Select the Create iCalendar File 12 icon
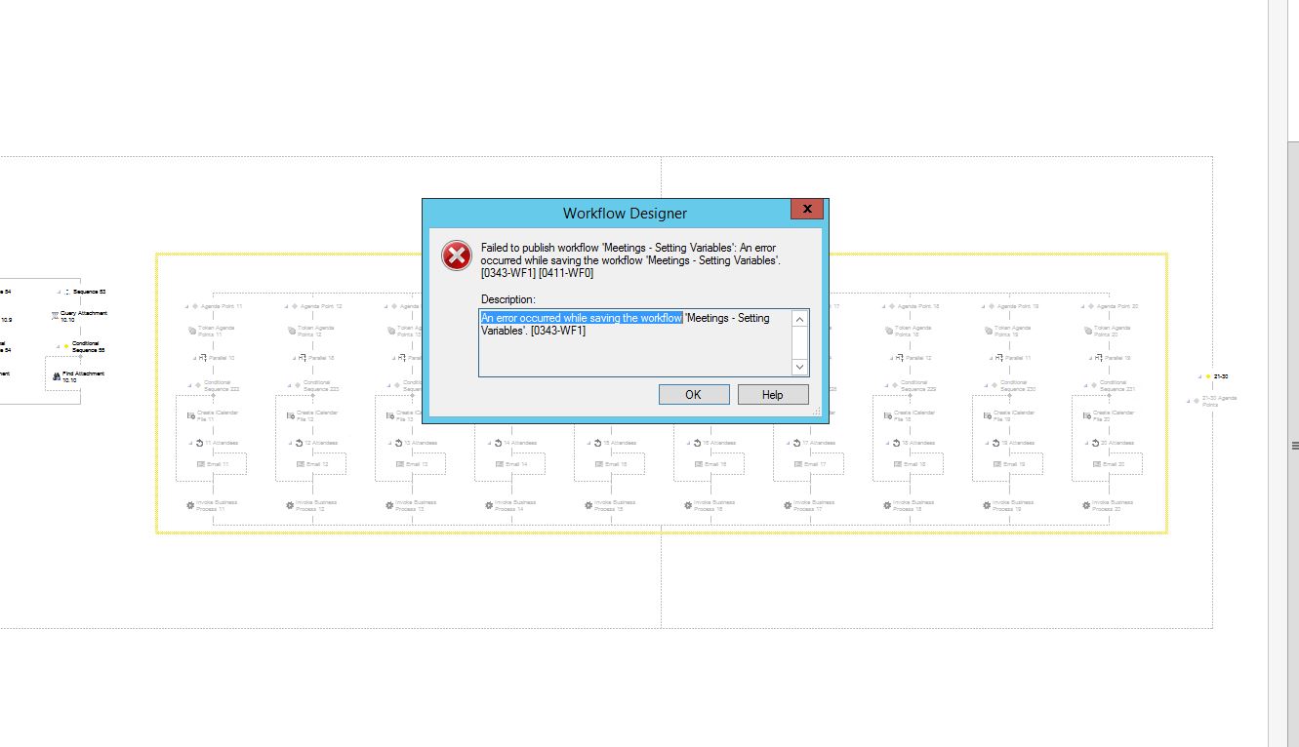Image resolution: width=1299 pixels, height=747 pixels. tap(291, 415)
